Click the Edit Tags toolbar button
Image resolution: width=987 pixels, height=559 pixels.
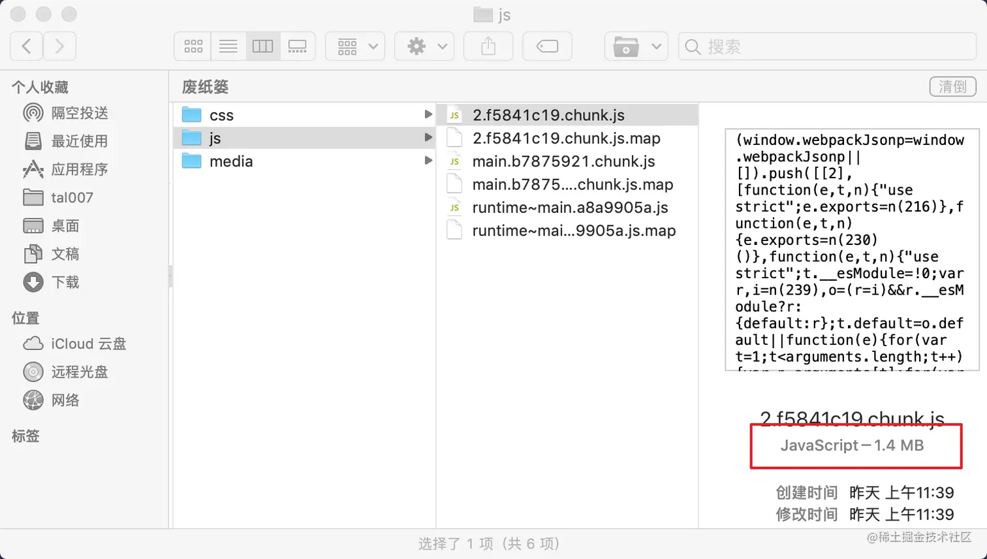click(x=547, y=46)
